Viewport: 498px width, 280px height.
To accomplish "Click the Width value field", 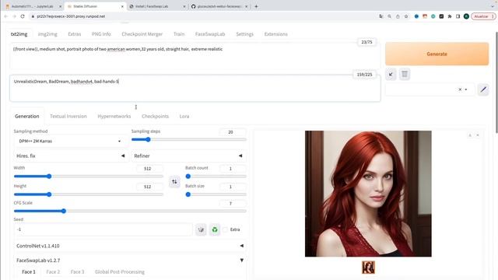I will coord(149,169).
